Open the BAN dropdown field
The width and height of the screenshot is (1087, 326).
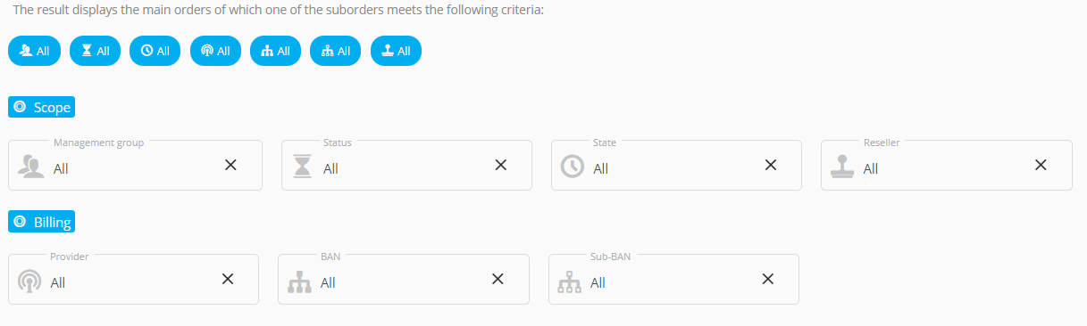coord(404,279)
